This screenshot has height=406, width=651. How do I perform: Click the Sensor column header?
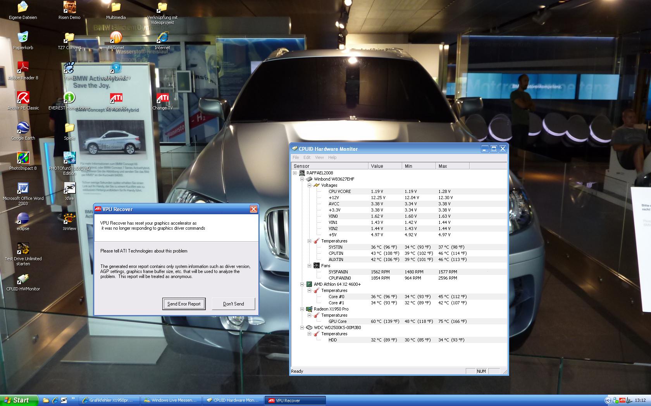[329, 166]
